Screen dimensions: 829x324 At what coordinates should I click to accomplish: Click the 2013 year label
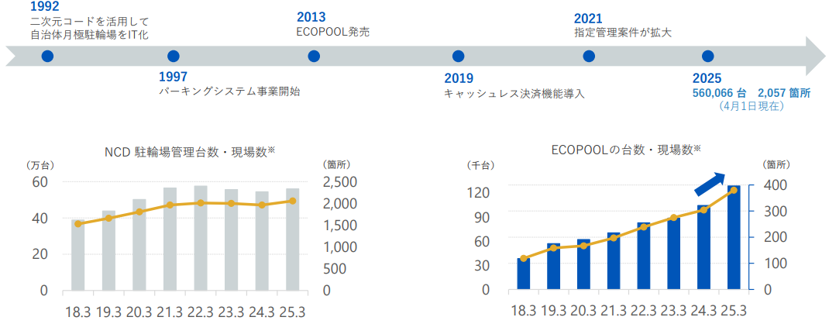pyautogui.click(x=311, y=18)
